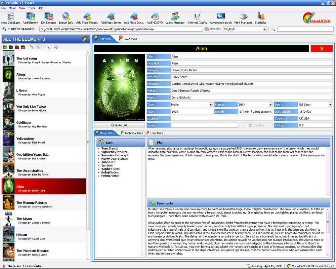This screenshot has width=336, height=269.
Task: Switch to the User Data tab
Action: tap(155, 133)
